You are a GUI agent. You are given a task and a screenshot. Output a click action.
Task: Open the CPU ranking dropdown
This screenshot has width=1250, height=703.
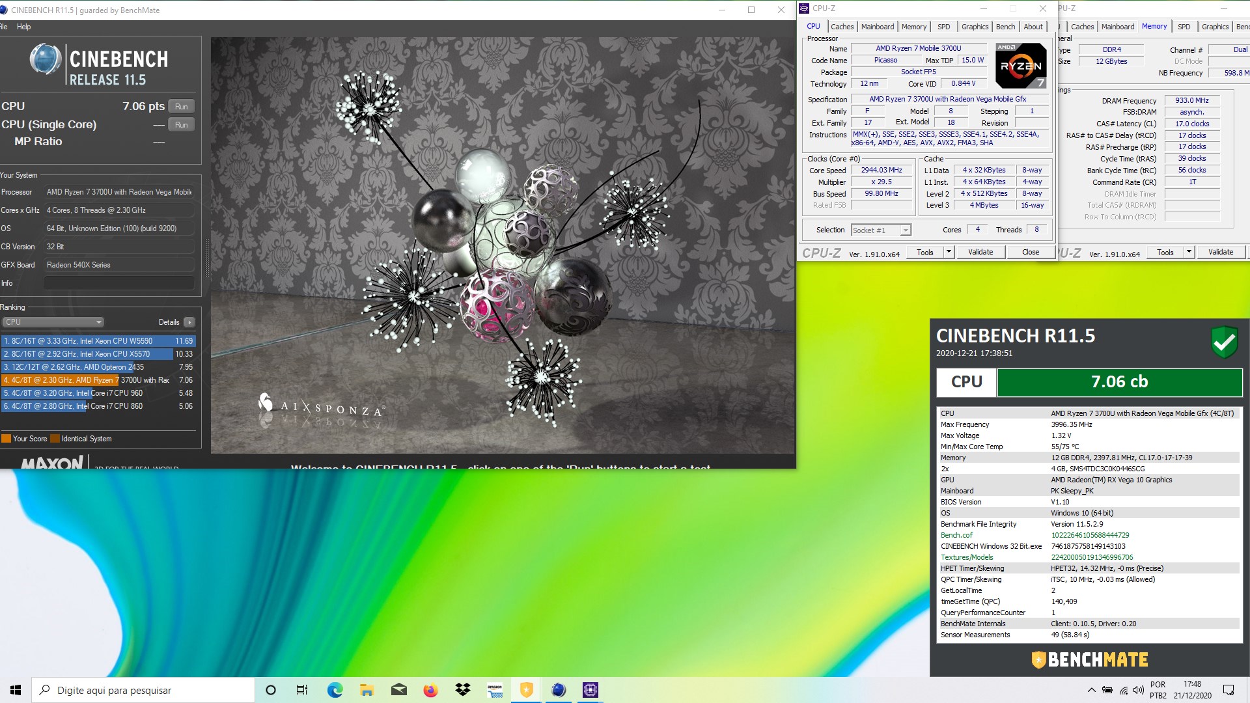(53, 322)
